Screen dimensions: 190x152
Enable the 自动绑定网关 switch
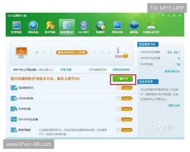pos(124,88)
